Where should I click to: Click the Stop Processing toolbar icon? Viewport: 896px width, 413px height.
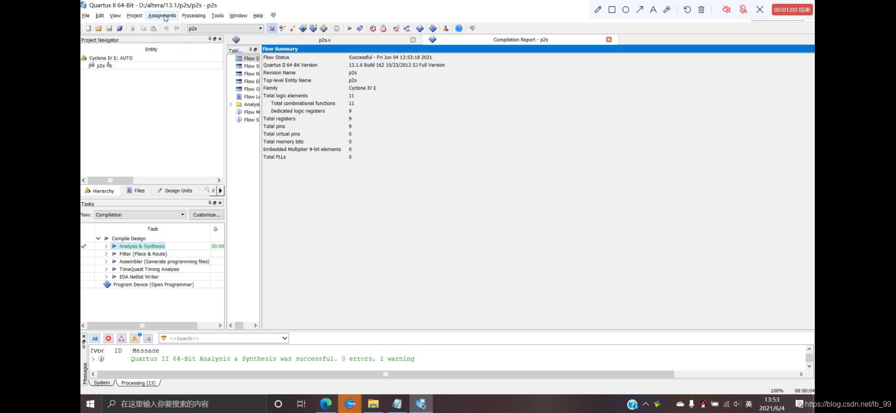coord(336,28)
